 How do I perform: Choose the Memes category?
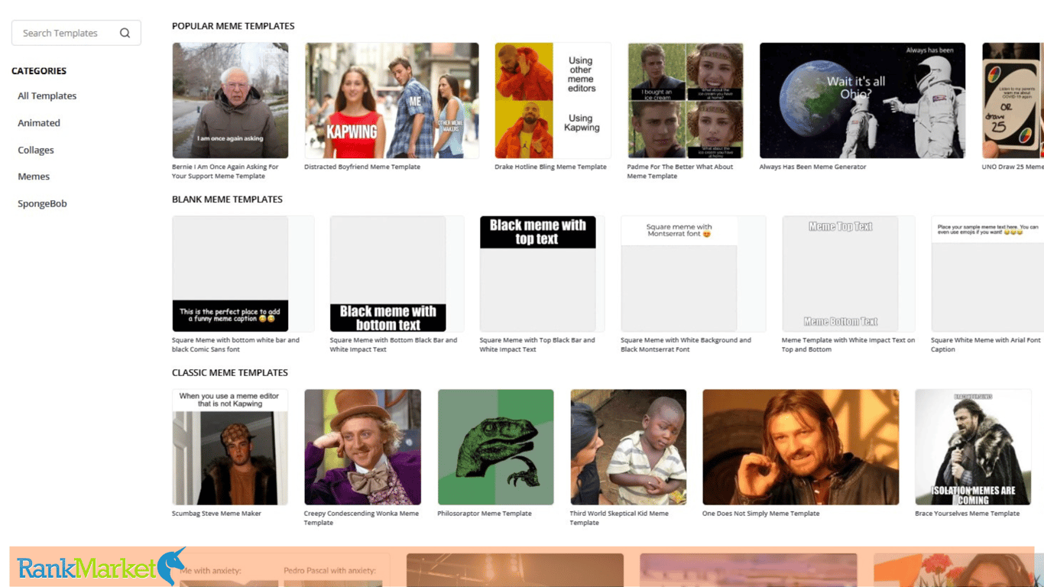(34, 176)
